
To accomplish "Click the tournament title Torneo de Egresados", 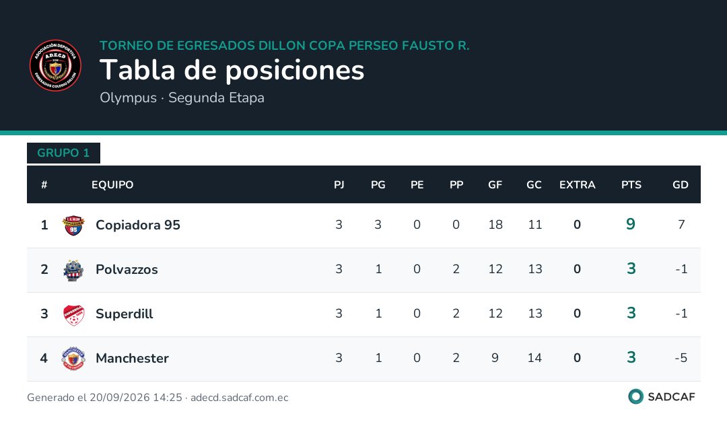I will click(284, 46).
